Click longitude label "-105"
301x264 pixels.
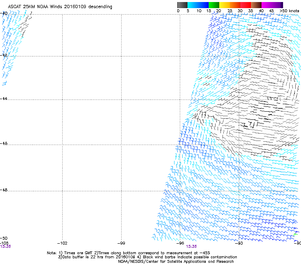pos(4,243)
